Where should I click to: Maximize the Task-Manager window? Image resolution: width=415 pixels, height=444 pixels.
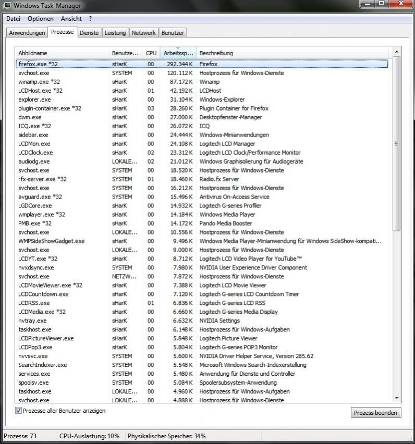pos(382,4)
